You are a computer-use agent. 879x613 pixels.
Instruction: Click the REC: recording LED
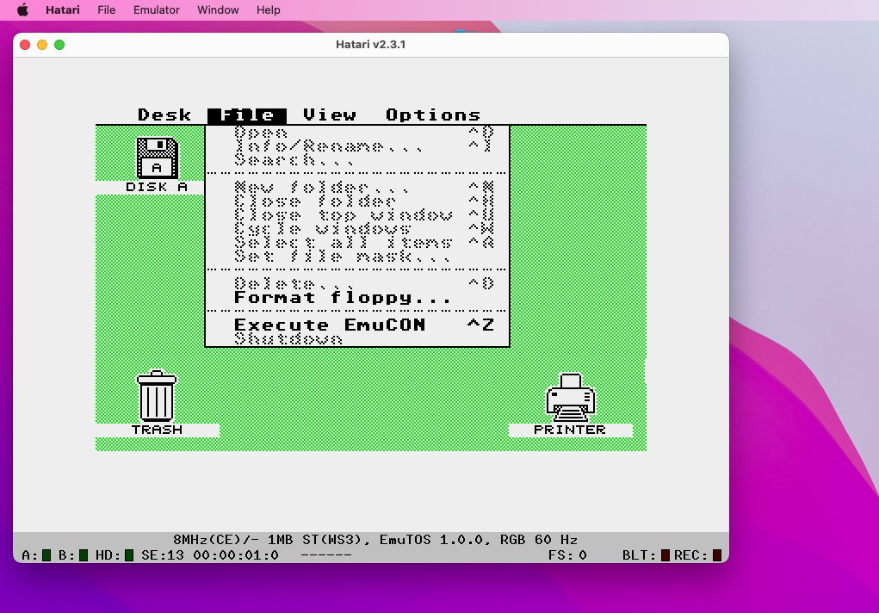tap(717, 555)
